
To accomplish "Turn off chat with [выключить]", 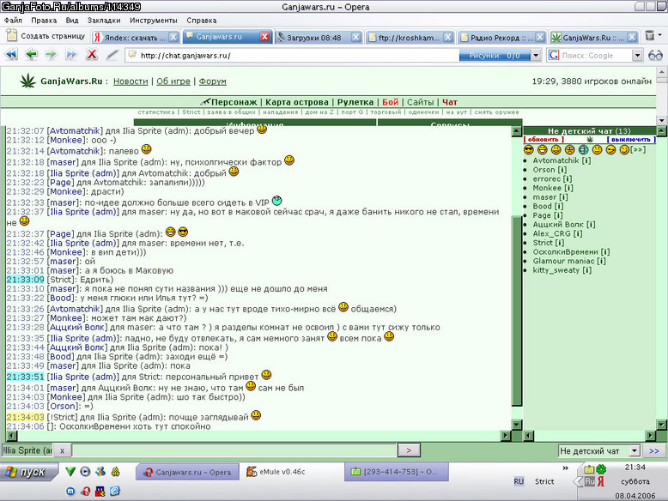I will (631, 140).
